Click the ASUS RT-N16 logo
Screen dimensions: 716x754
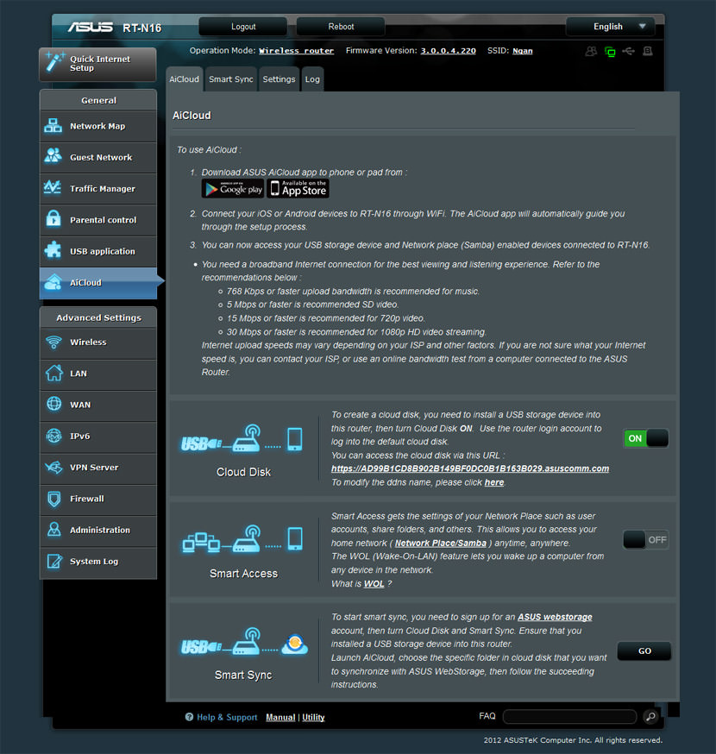click(115, 28)
